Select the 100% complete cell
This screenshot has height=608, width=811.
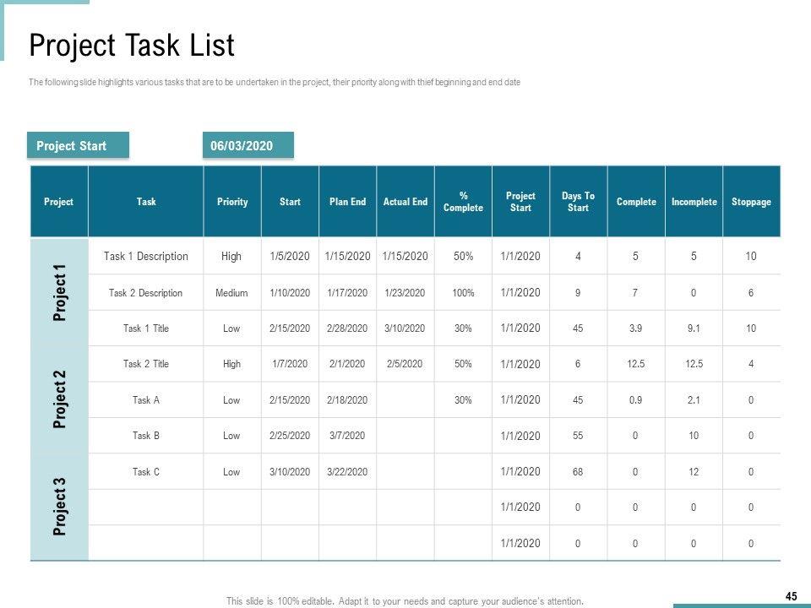pos(463,293)
